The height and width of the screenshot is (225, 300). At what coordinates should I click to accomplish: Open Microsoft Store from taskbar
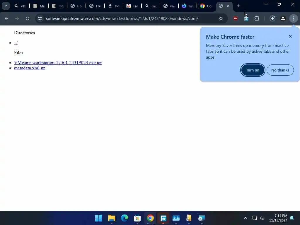point(137,218)
